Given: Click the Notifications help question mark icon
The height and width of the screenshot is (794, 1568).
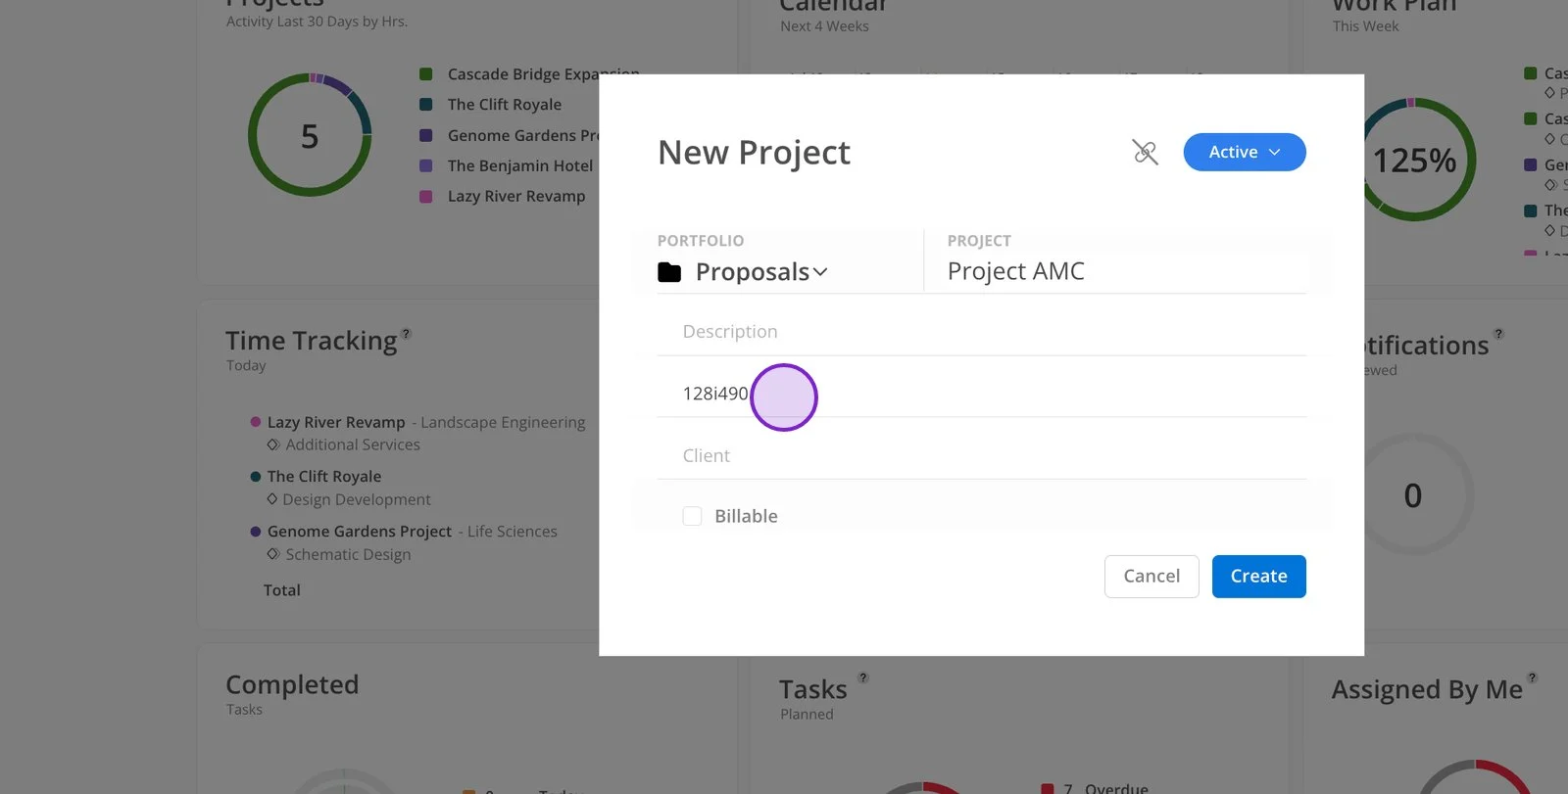Looking at the screenshot, I should coord(1498,334).
